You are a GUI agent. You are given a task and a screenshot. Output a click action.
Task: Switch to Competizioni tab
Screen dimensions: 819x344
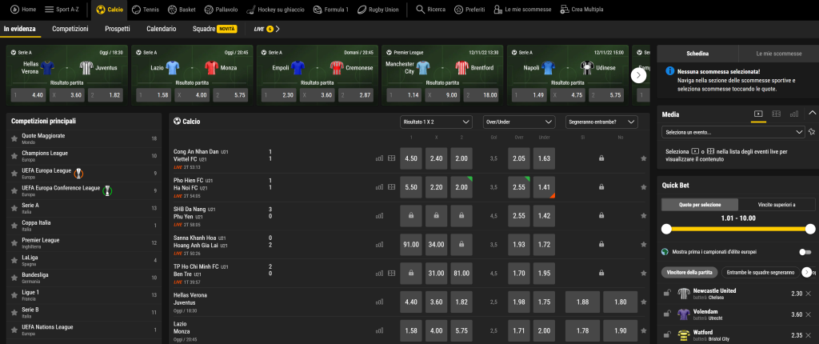pyautogui.click(x=70, y=29)
